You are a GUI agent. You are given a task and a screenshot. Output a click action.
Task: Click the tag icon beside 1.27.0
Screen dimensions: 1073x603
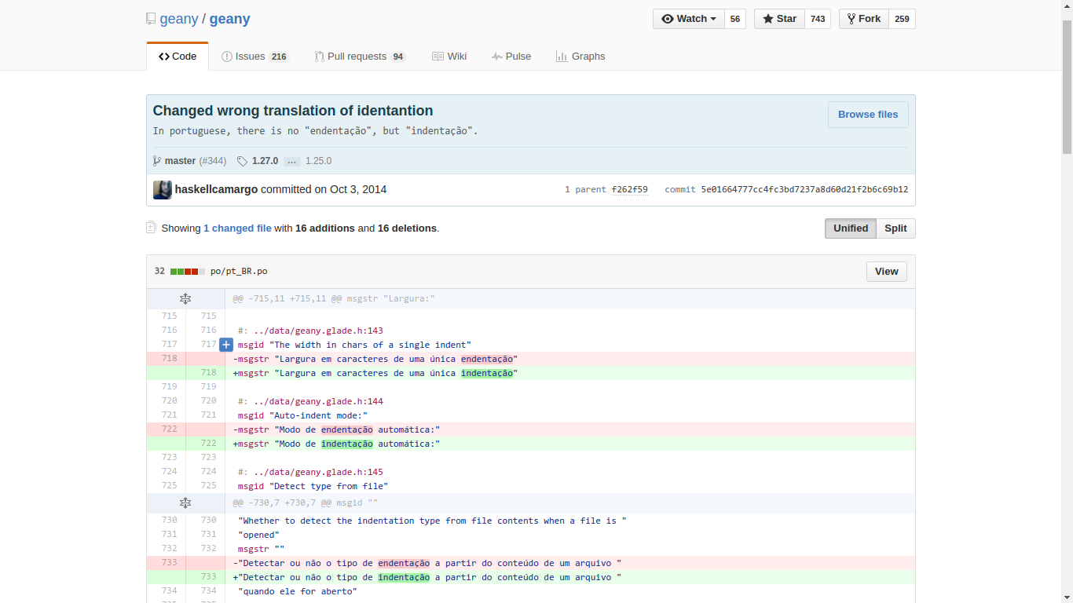tap(242, 161)
